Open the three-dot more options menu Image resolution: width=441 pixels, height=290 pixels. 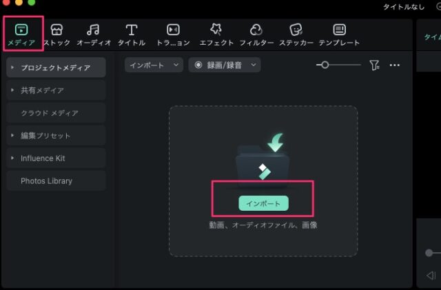coord(395,65)
